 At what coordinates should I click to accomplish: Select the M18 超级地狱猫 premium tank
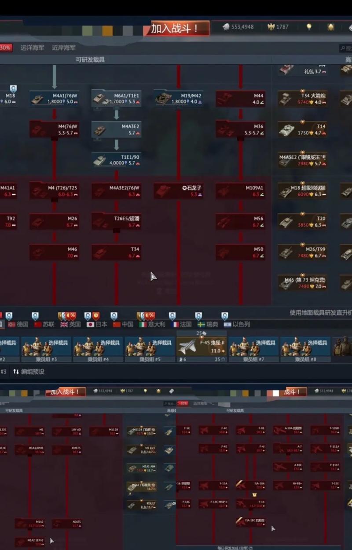302,191
